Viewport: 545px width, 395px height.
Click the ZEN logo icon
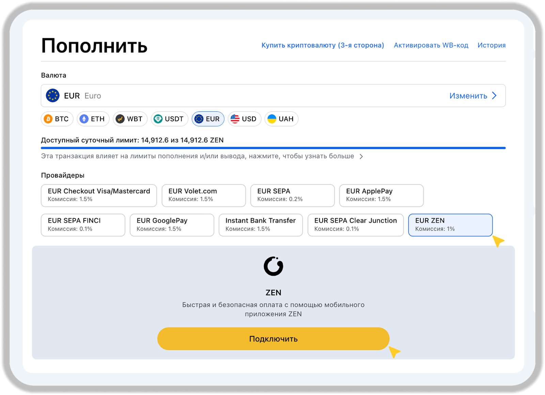point(273,266)
